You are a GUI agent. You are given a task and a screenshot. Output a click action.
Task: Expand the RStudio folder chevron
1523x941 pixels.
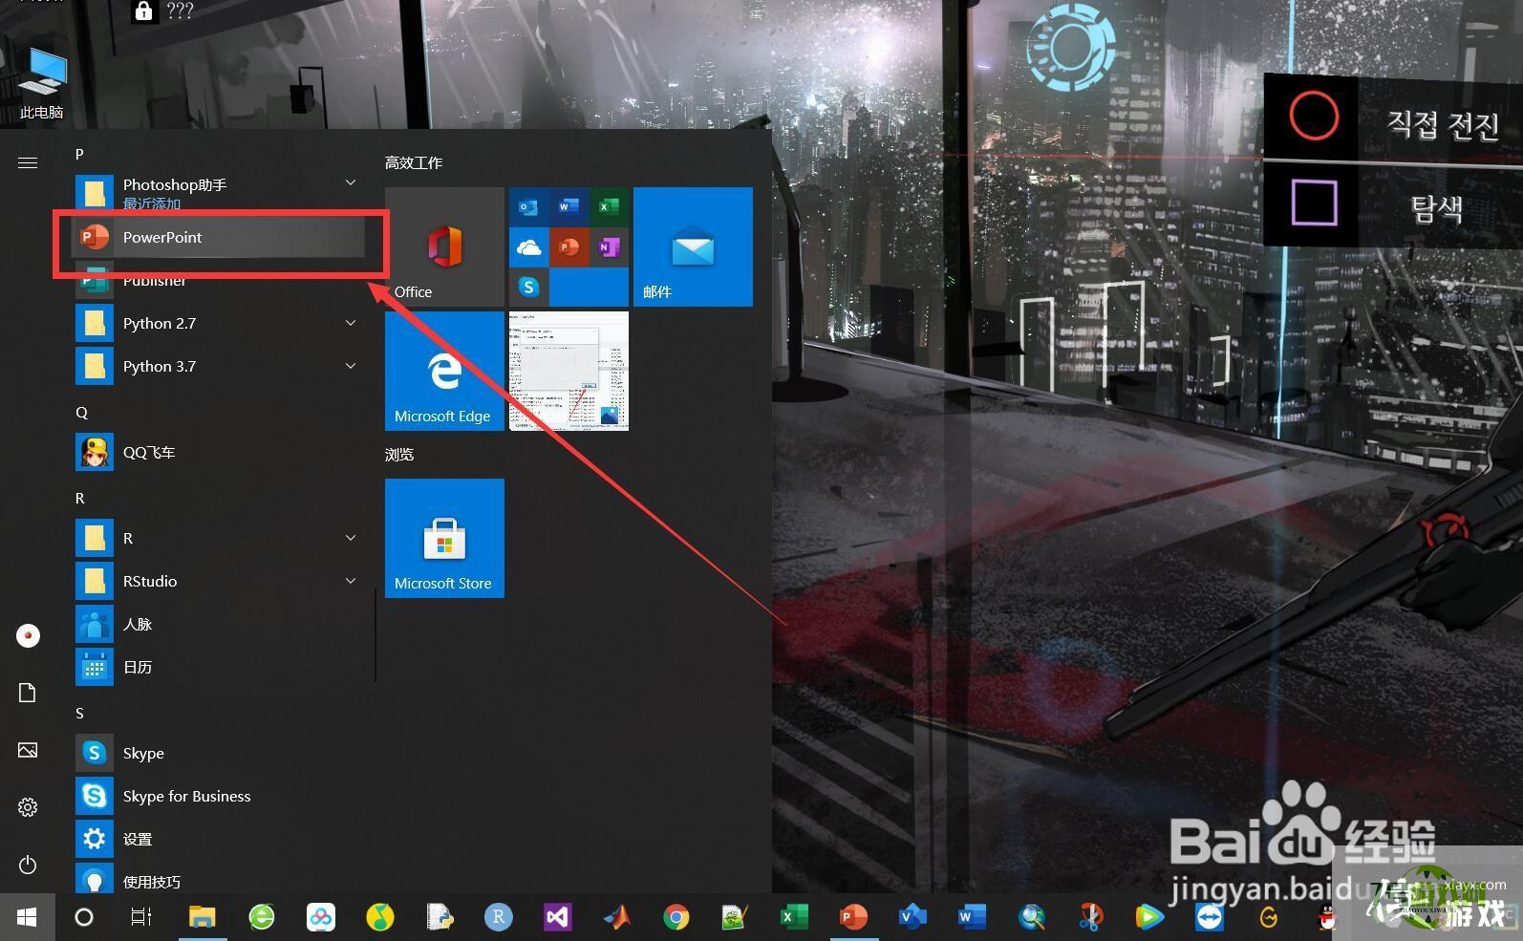pyautogui.click(x=351, y=581)
